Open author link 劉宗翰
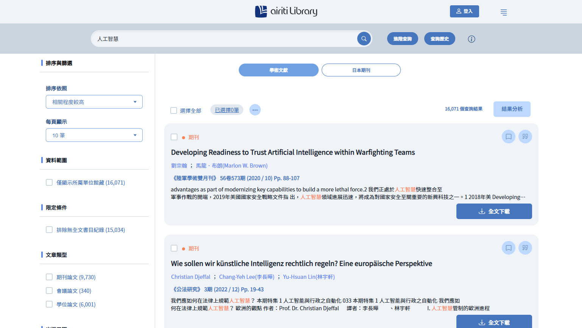This screenshot has height=328, width=582. point(179,165)
